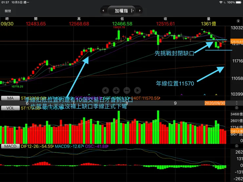Tap the DIF12-26:-54.55 value label
The width and height of the screenshot is (243, 182).
[37, 146]
